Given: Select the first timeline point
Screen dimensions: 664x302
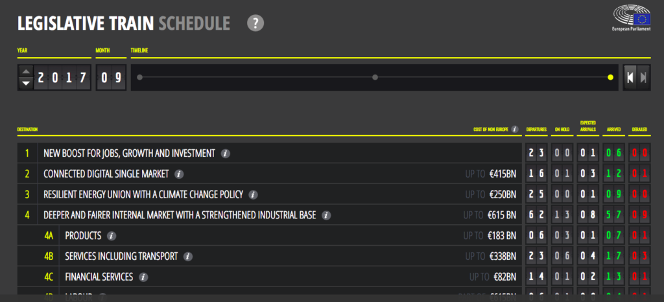Looking at the screenshot, I should click(x=140, y=77).
